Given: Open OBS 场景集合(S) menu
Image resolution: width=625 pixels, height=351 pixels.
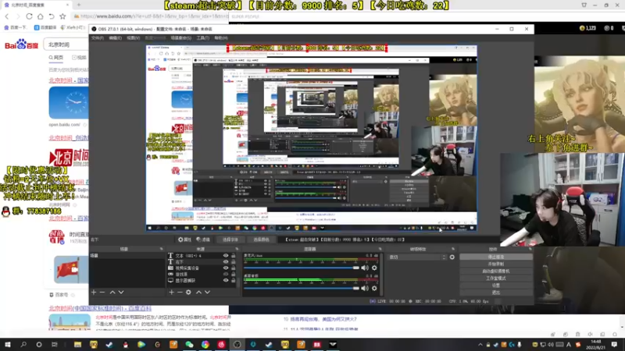Looking at the screenshot, I should coord(181,38).
